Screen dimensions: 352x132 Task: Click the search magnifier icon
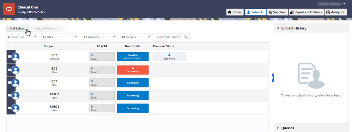[185, 37]
